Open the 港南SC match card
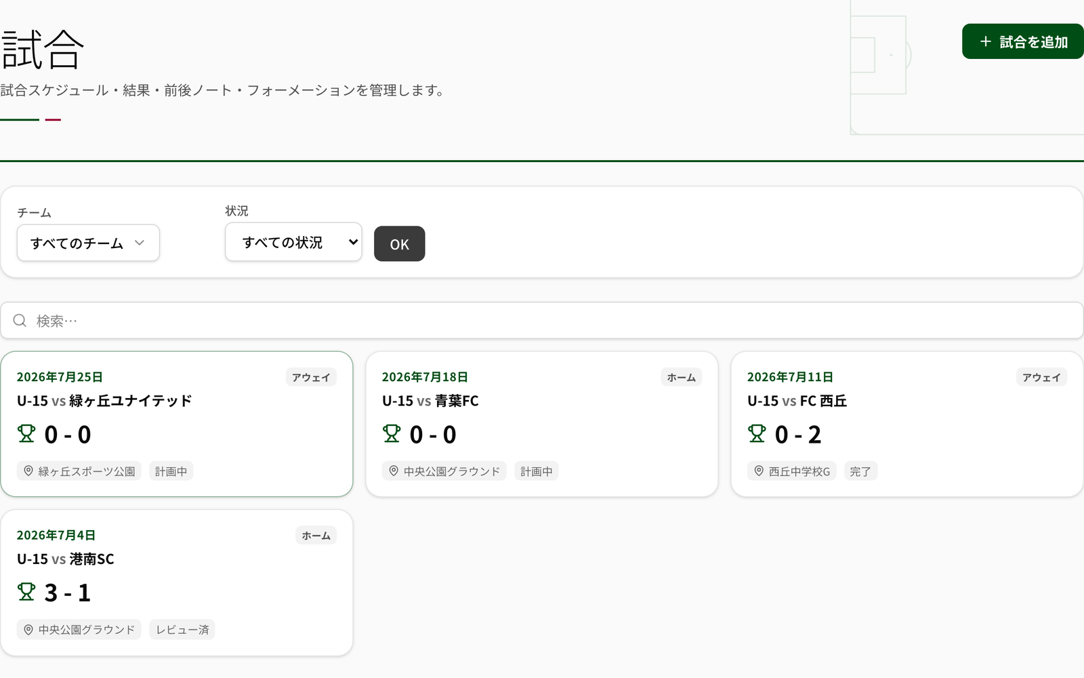 click(176, 582)
